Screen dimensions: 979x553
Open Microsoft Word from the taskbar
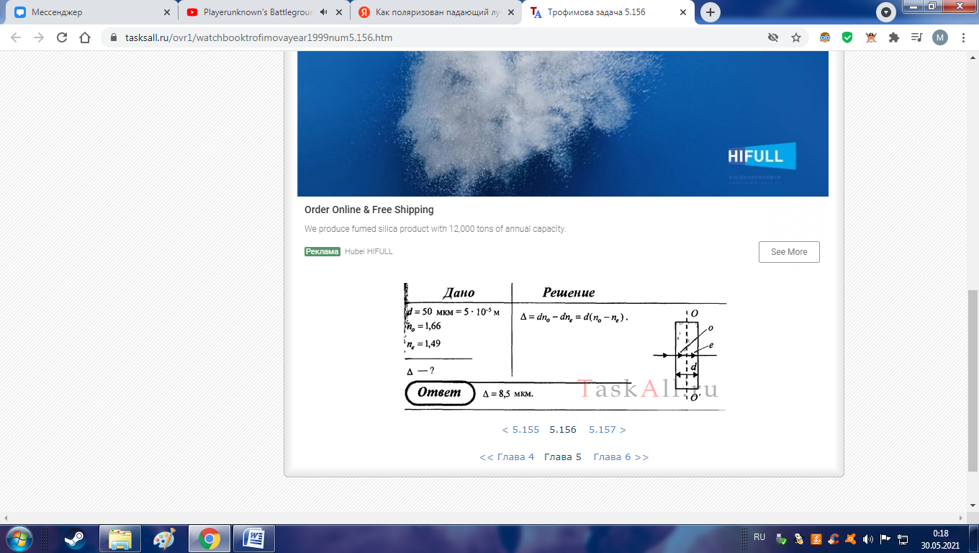(254, 539)
